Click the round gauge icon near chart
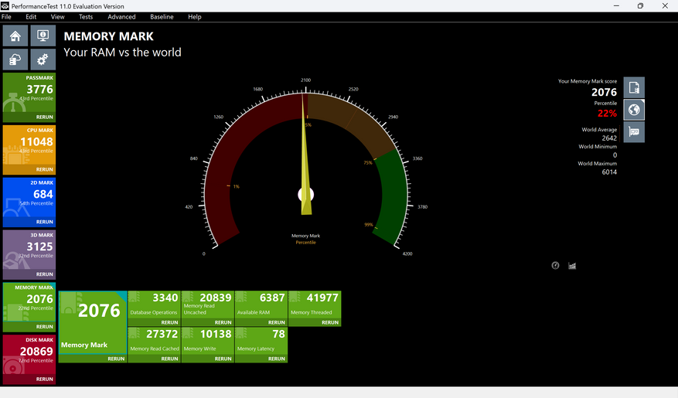678x398 pixels. pos(556,266)
